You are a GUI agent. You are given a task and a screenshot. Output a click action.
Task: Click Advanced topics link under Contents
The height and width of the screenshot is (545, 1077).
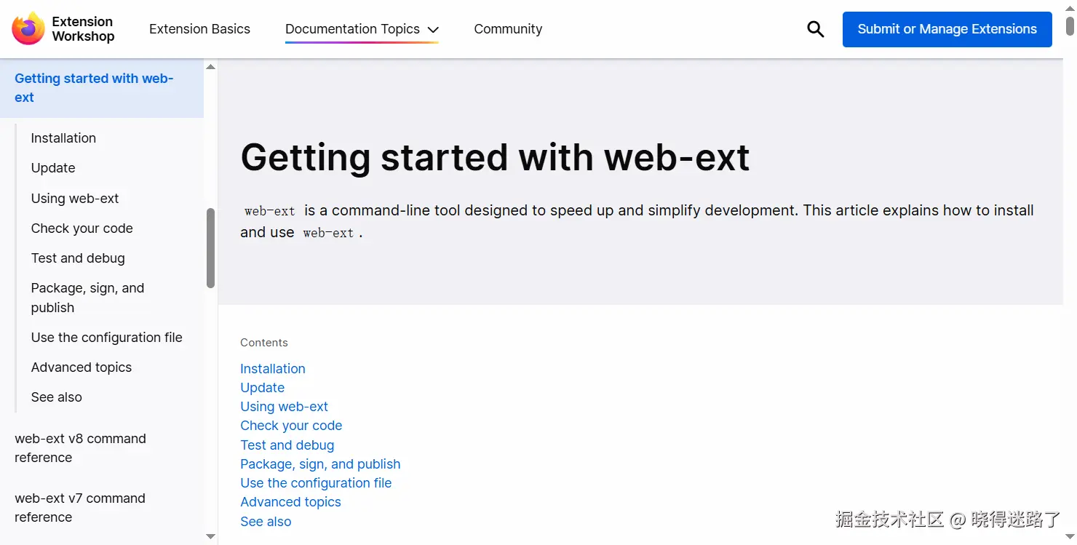[290, 502]
